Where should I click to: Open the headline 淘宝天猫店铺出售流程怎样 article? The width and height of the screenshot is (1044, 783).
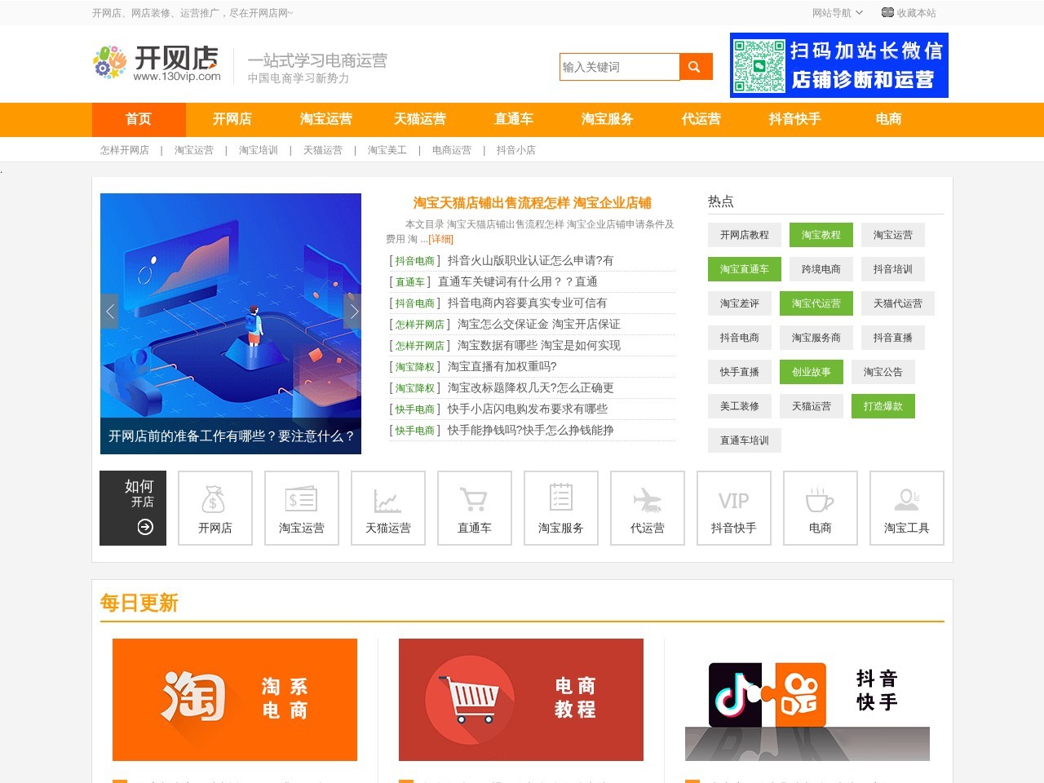(532, 203)
